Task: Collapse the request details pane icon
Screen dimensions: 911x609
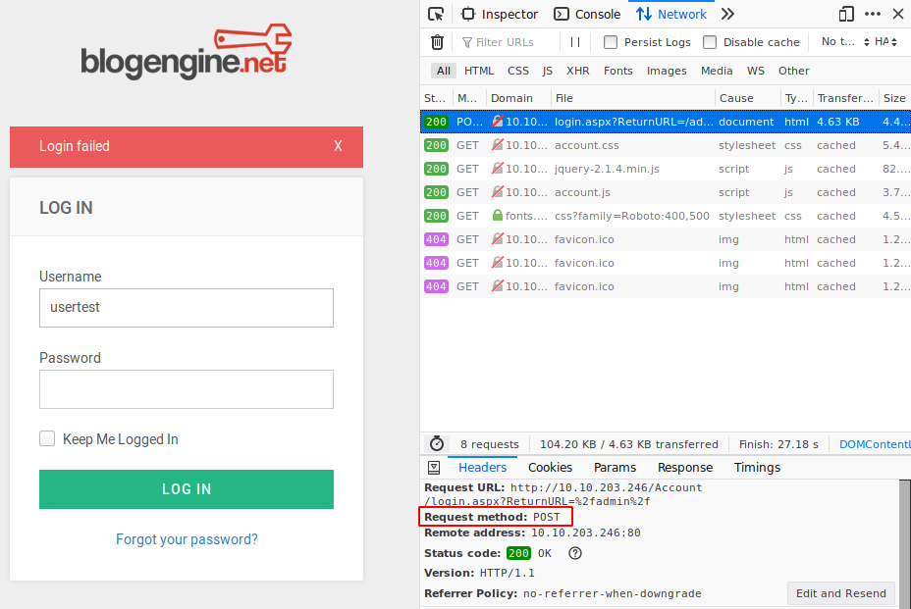Action: click(434, 468)
